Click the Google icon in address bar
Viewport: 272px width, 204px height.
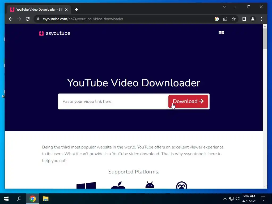pos(217,19)
